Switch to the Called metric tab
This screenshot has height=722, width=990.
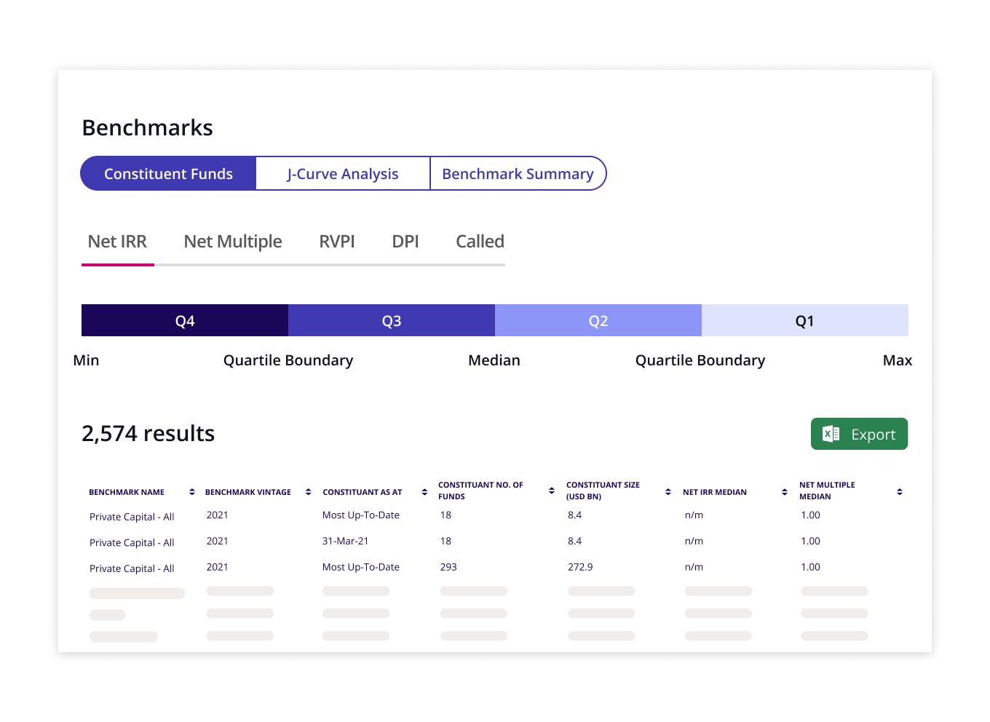coord(480,242)
